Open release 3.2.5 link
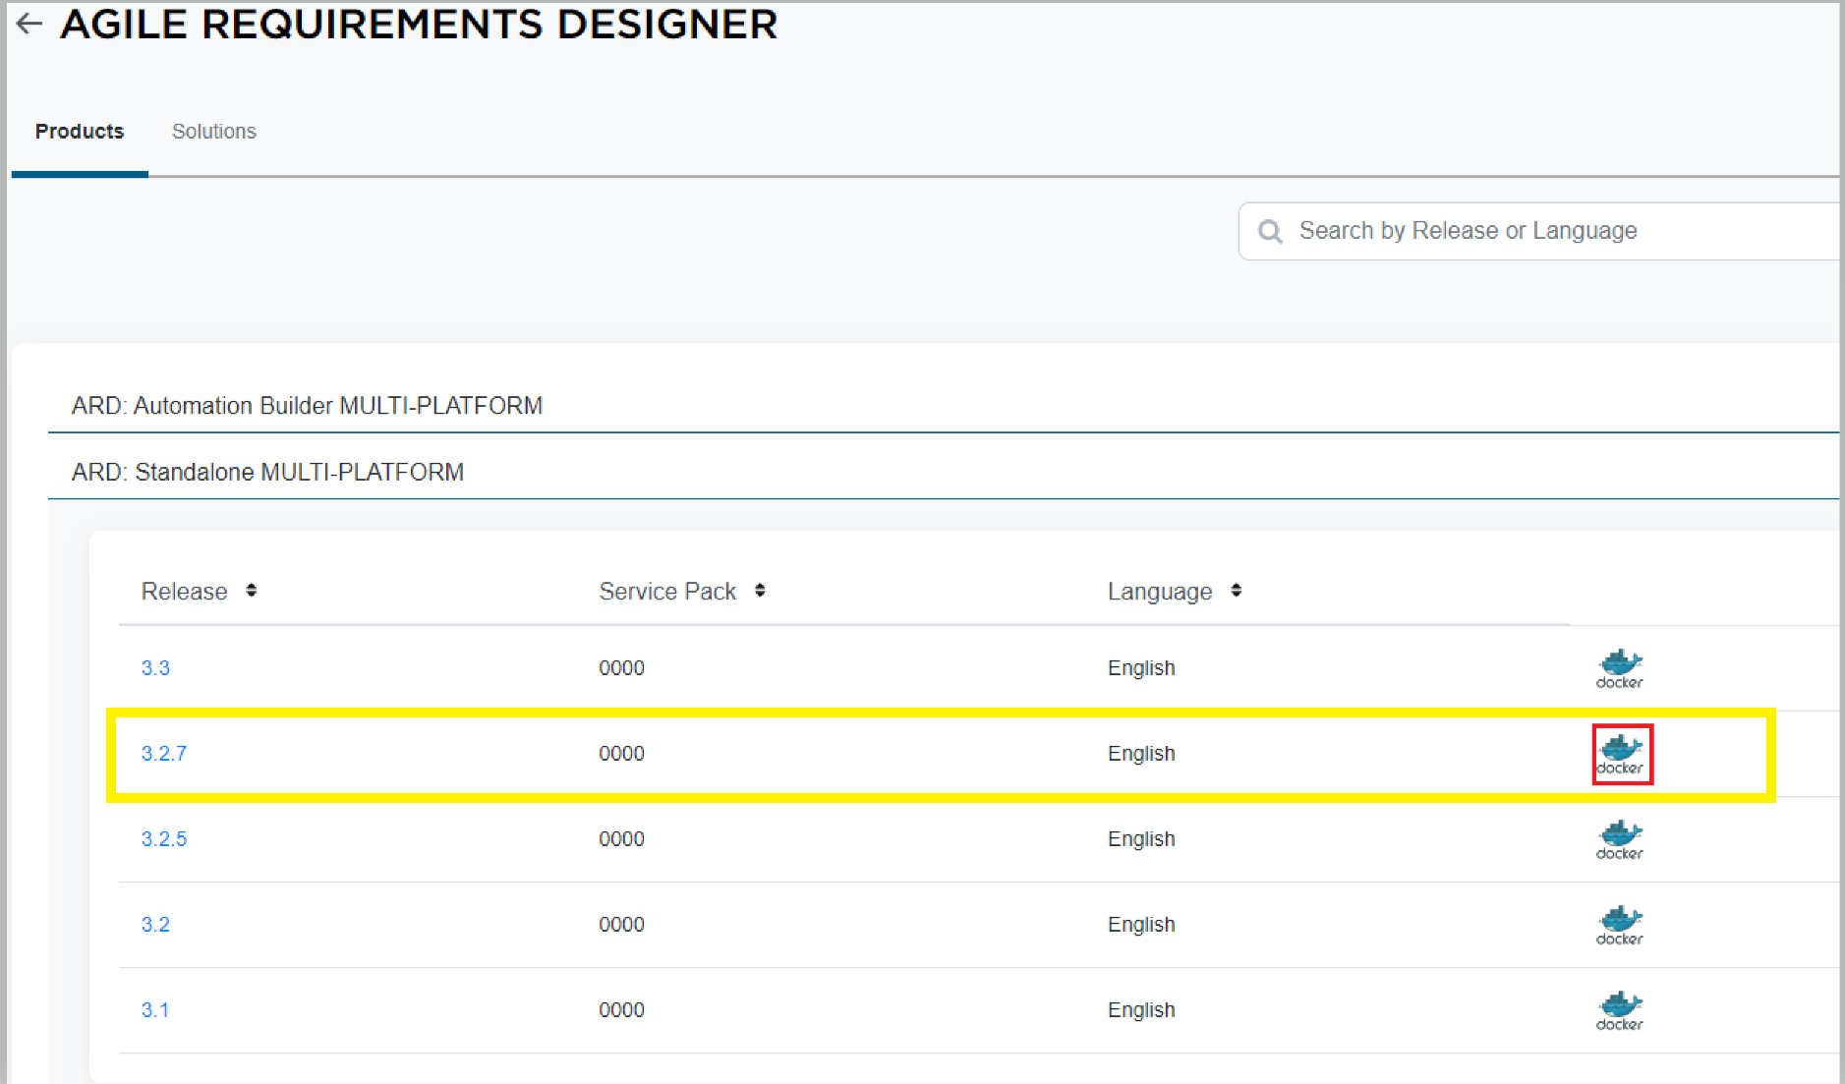1845x1084 pixels. click(163, 839)
